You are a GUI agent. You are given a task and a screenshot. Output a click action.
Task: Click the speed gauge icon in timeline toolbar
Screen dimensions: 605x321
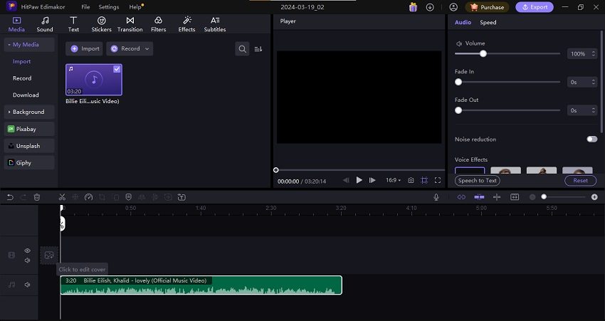[88, 197]
